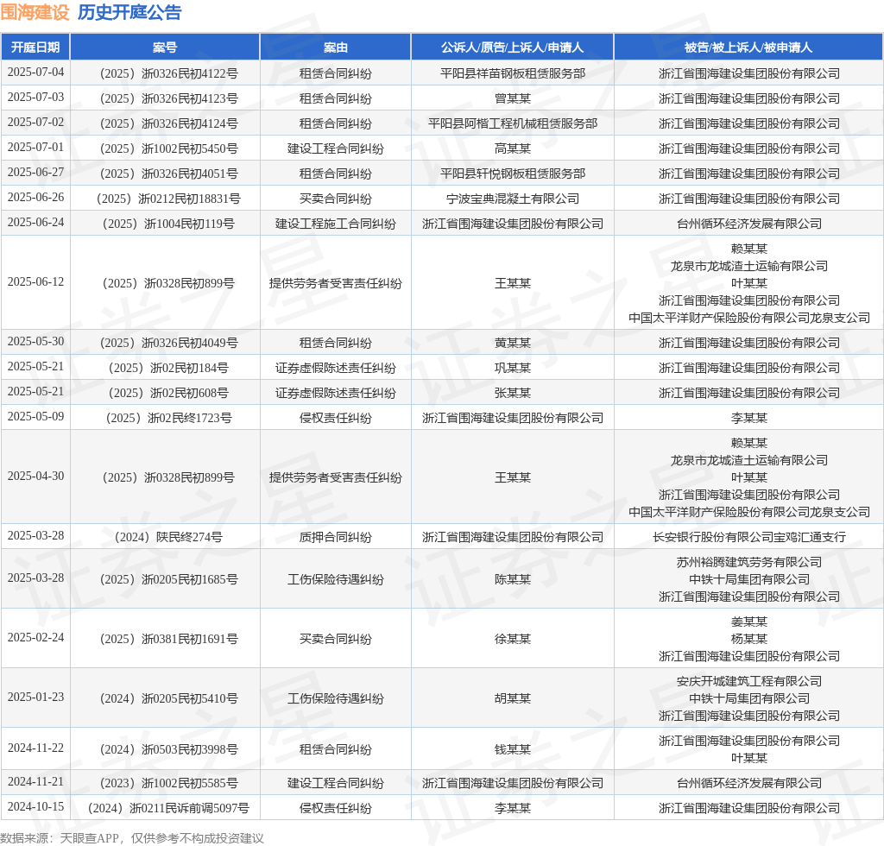Click the 开庭日期 column header
The image size is (884, 846).
35,47
